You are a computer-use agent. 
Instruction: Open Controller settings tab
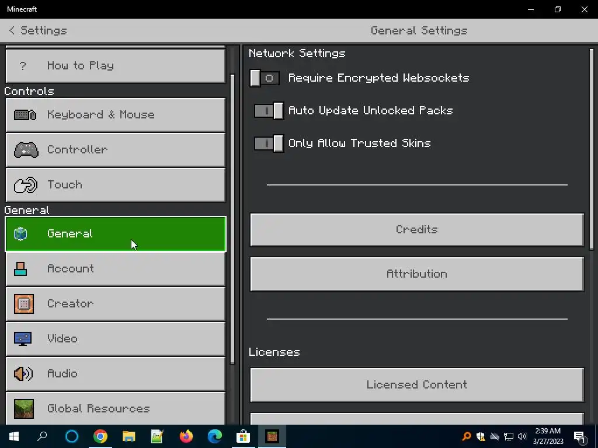pos(116,150)
